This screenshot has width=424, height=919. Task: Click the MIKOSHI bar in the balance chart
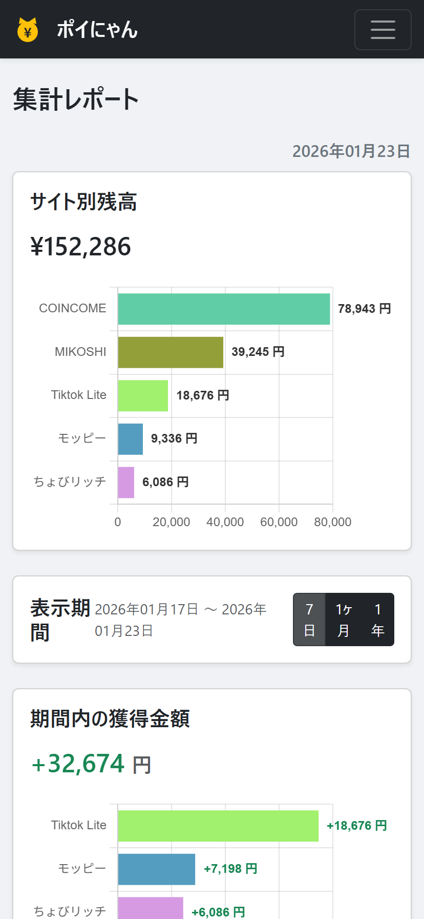tap(170, 352)
